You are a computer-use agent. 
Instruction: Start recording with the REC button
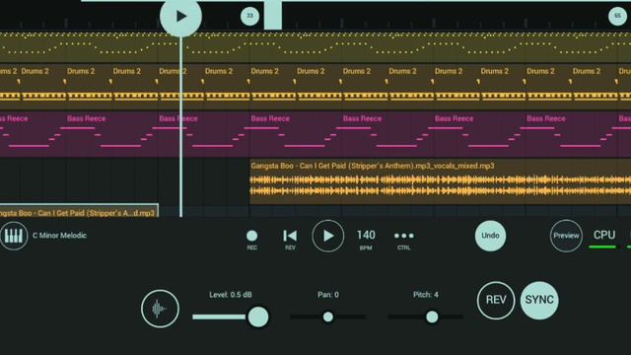(252, 239)
